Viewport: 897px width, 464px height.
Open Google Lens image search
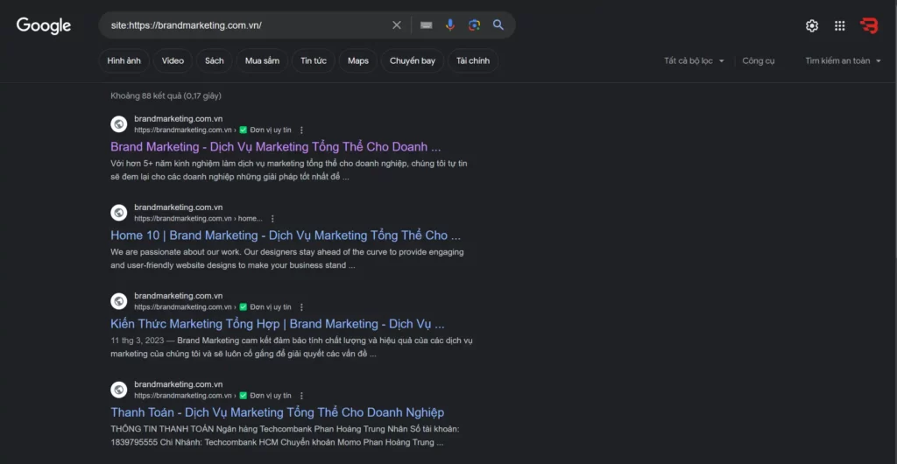click(x=474, y=25)
